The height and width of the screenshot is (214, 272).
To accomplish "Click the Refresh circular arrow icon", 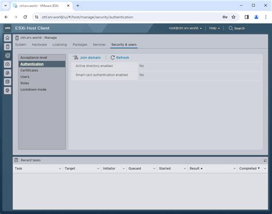I will click(x=112, y=58).
